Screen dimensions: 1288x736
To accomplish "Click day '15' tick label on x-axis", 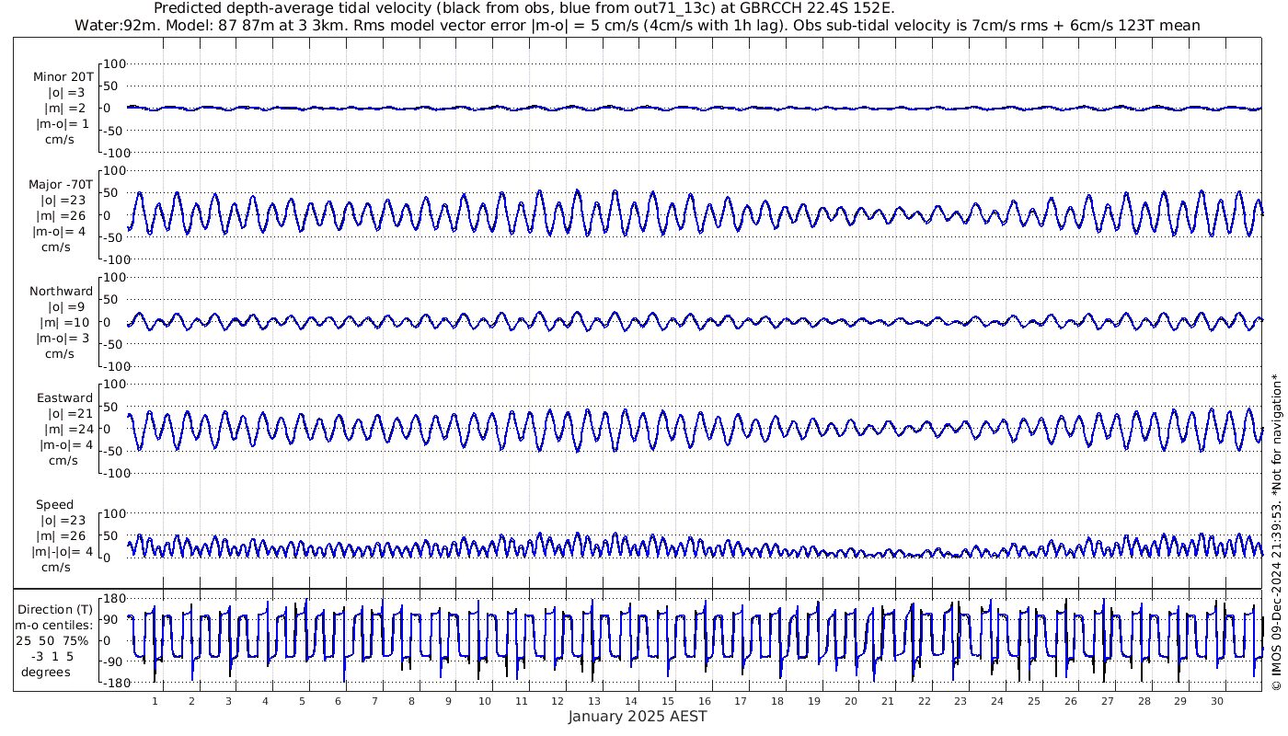I will tap(668, 701).
